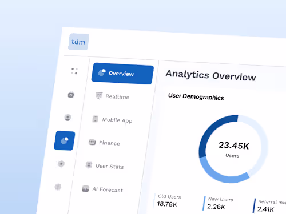
Task: Click the Mobile App phone icon
Action: (x=96, y=119)
